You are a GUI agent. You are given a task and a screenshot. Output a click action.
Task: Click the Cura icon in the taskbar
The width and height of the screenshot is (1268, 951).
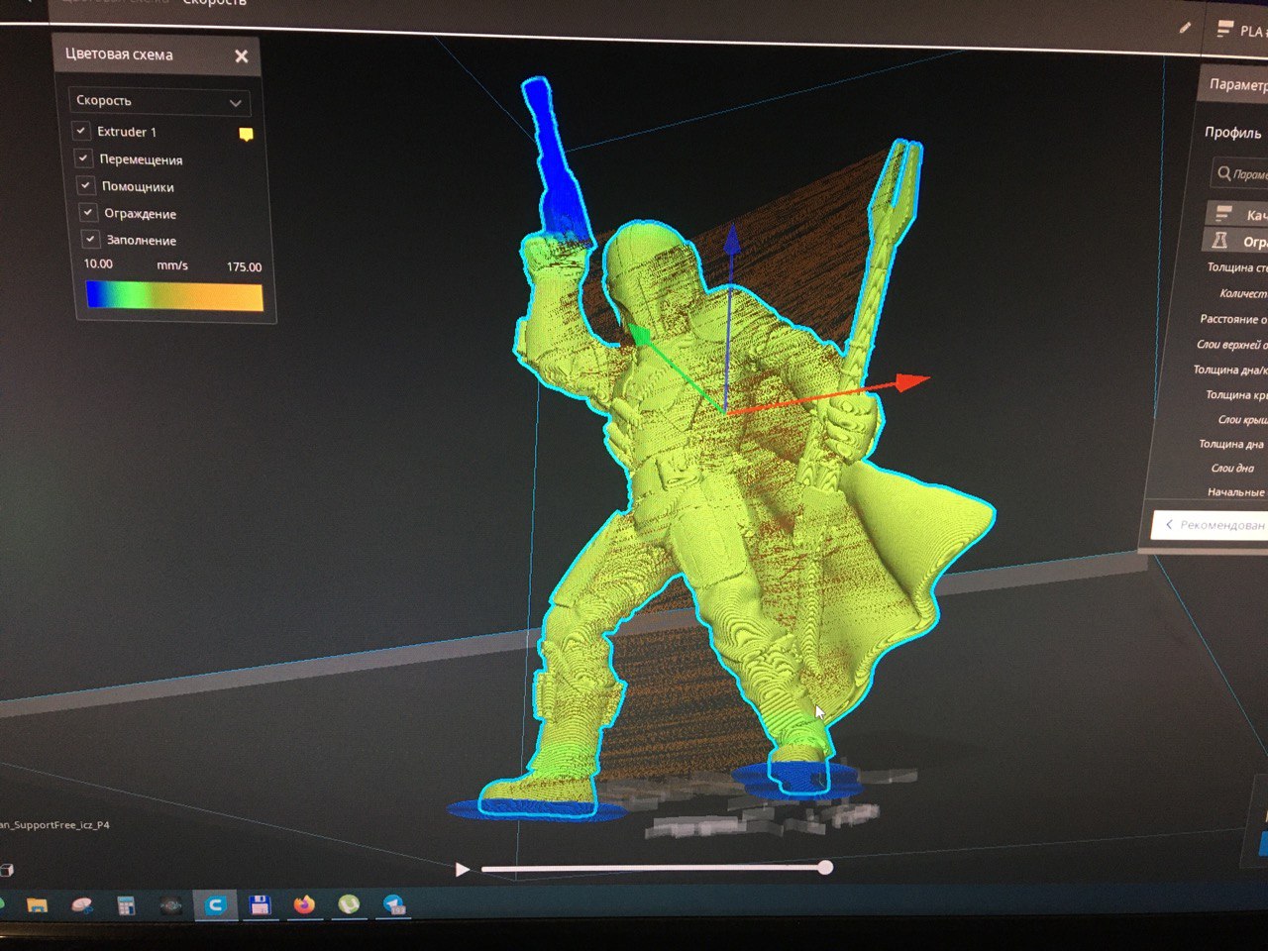(215, 904)
